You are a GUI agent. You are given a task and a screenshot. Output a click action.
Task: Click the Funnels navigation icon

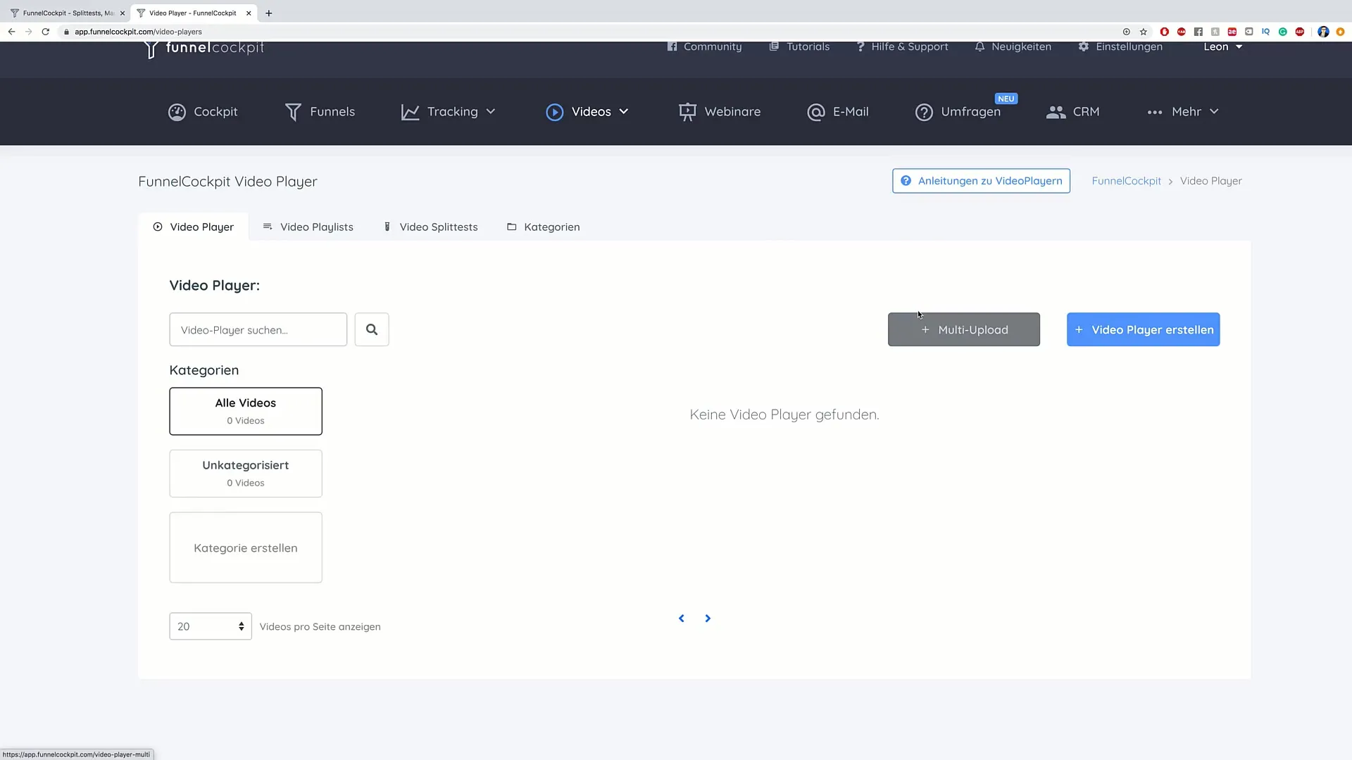292,111
